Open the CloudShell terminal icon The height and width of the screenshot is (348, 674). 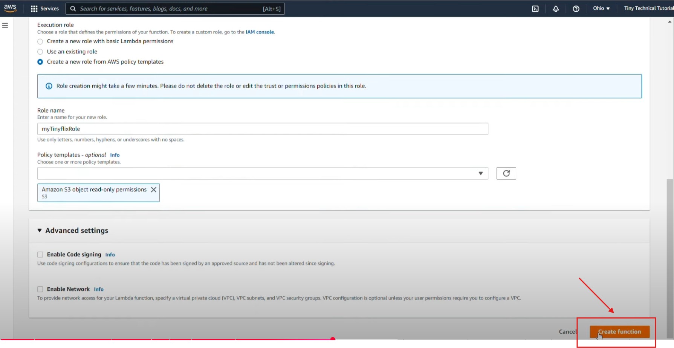click(535, 9)
